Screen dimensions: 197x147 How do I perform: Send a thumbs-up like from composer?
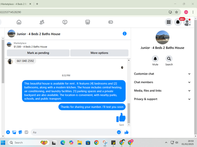coord(126,132)
